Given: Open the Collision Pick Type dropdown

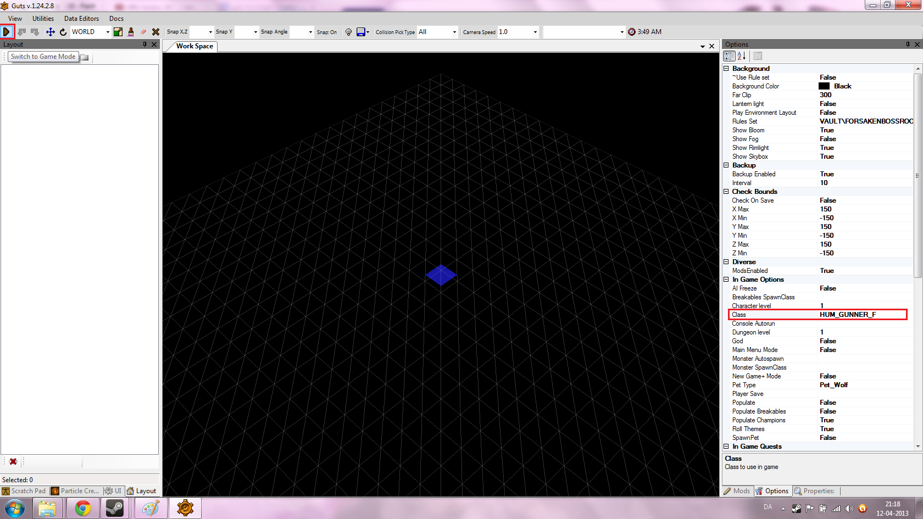Looking at the screenshot, I should (454, 32).
